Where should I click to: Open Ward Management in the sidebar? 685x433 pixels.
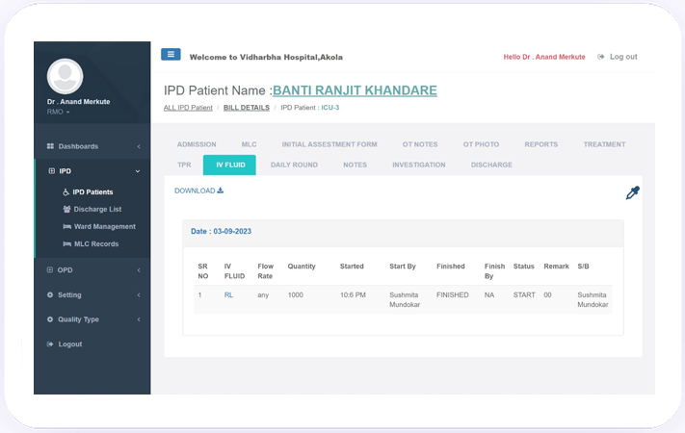[x=104, y=226]
